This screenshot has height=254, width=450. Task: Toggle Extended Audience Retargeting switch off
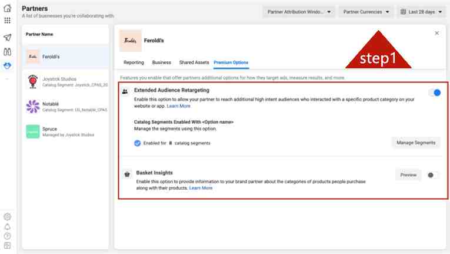434,93
